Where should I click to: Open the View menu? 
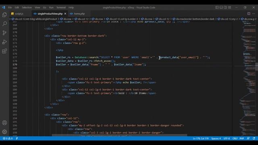coord(37,8)
